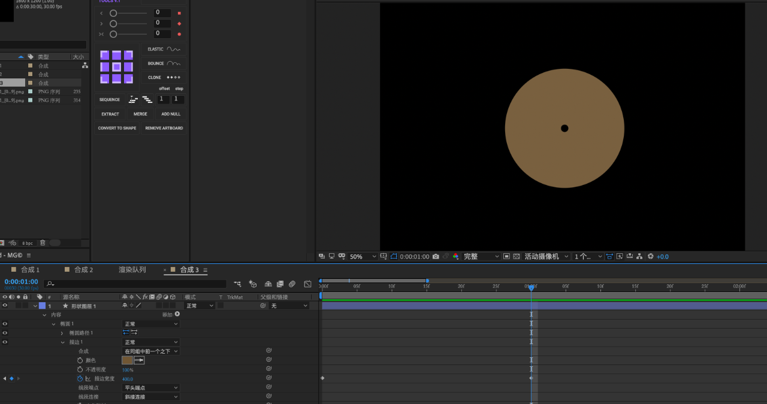Set anchor point to bottom-right corner
767x404 pixels.
[x=128, y=78]
